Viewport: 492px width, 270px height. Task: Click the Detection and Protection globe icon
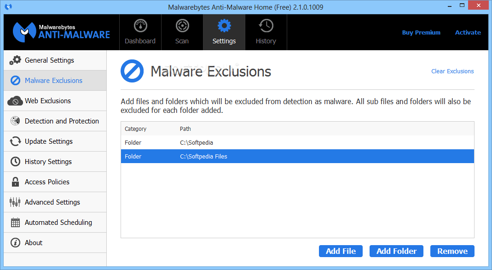pyautogui.click(x=15, y=121)
